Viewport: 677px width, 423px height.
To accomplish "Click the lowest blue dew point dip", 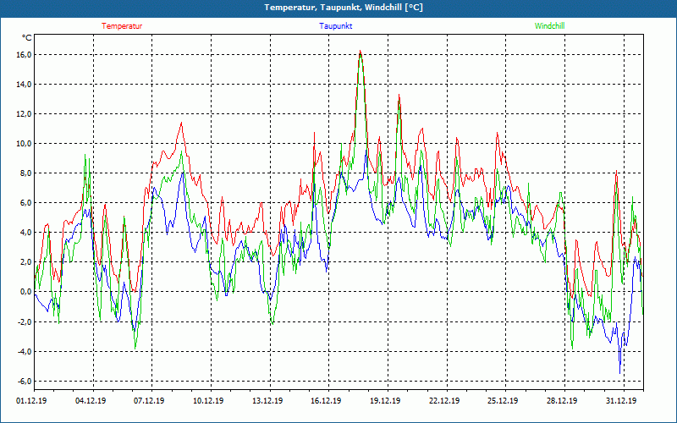I will click(620, 372).
